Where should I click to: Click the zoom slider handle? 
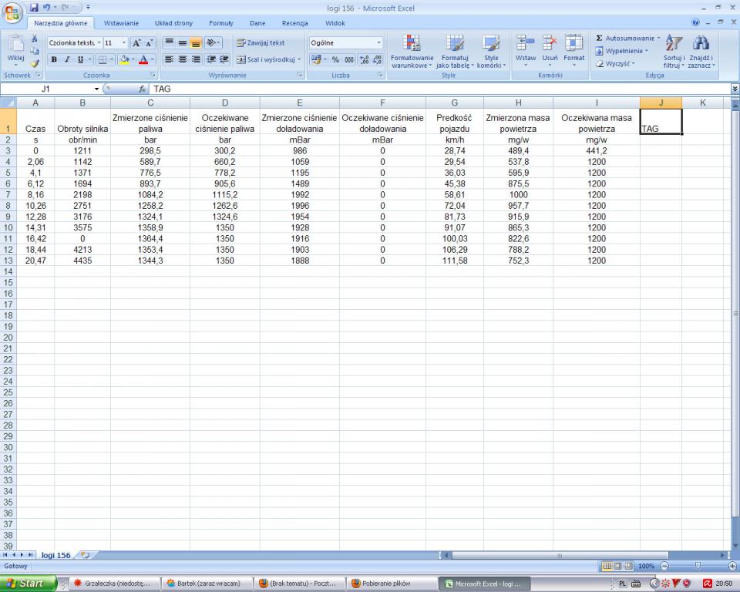(x=697, y=566)
